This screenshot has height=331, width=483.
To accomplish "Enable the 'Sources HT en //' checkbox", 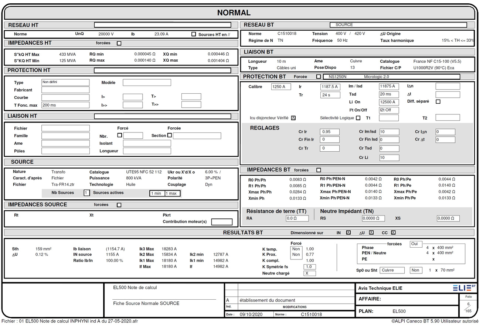I will click(193, 34).
